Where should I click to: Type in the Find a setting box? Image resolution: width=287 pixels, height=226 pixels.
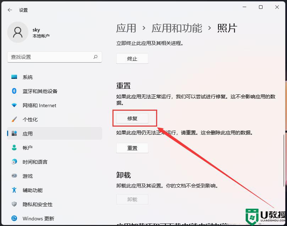point(50,57)
